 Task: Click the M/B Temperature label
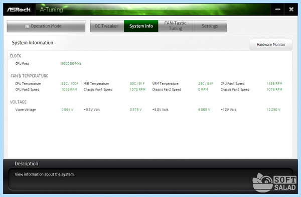point(96,84)
